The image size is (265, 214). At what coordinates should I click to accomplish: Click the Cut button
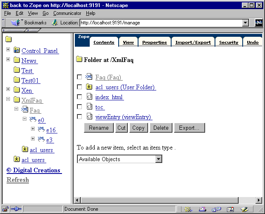tap(122, 128)
